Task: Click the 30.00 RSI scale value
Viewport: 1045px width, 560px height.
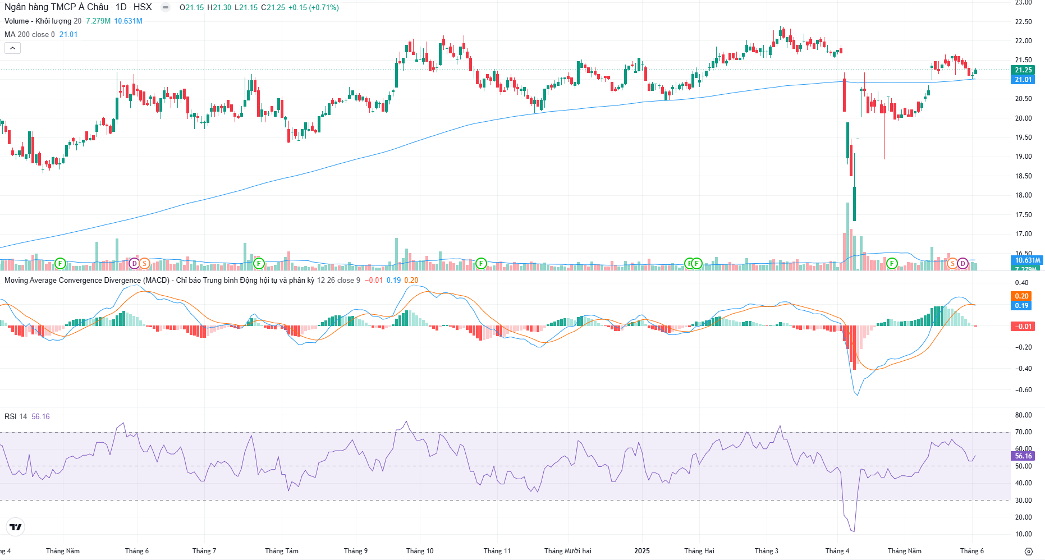Action: click(x=1023, y=501)
